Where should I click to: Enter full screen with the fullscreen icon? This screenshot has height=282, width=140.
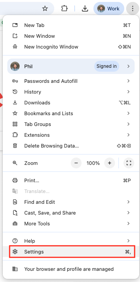point(129,163)
